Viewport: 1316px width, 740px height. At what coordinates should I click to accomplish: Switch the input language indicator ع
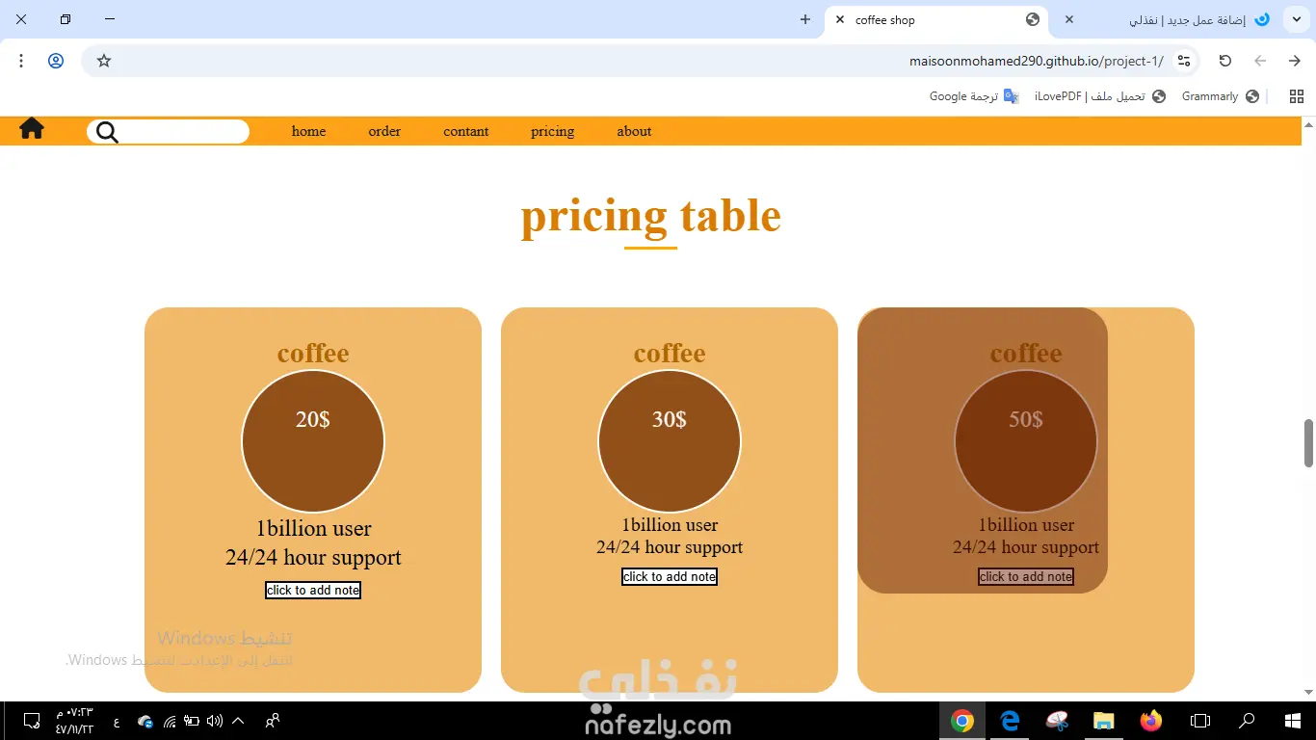click(117, 722)
